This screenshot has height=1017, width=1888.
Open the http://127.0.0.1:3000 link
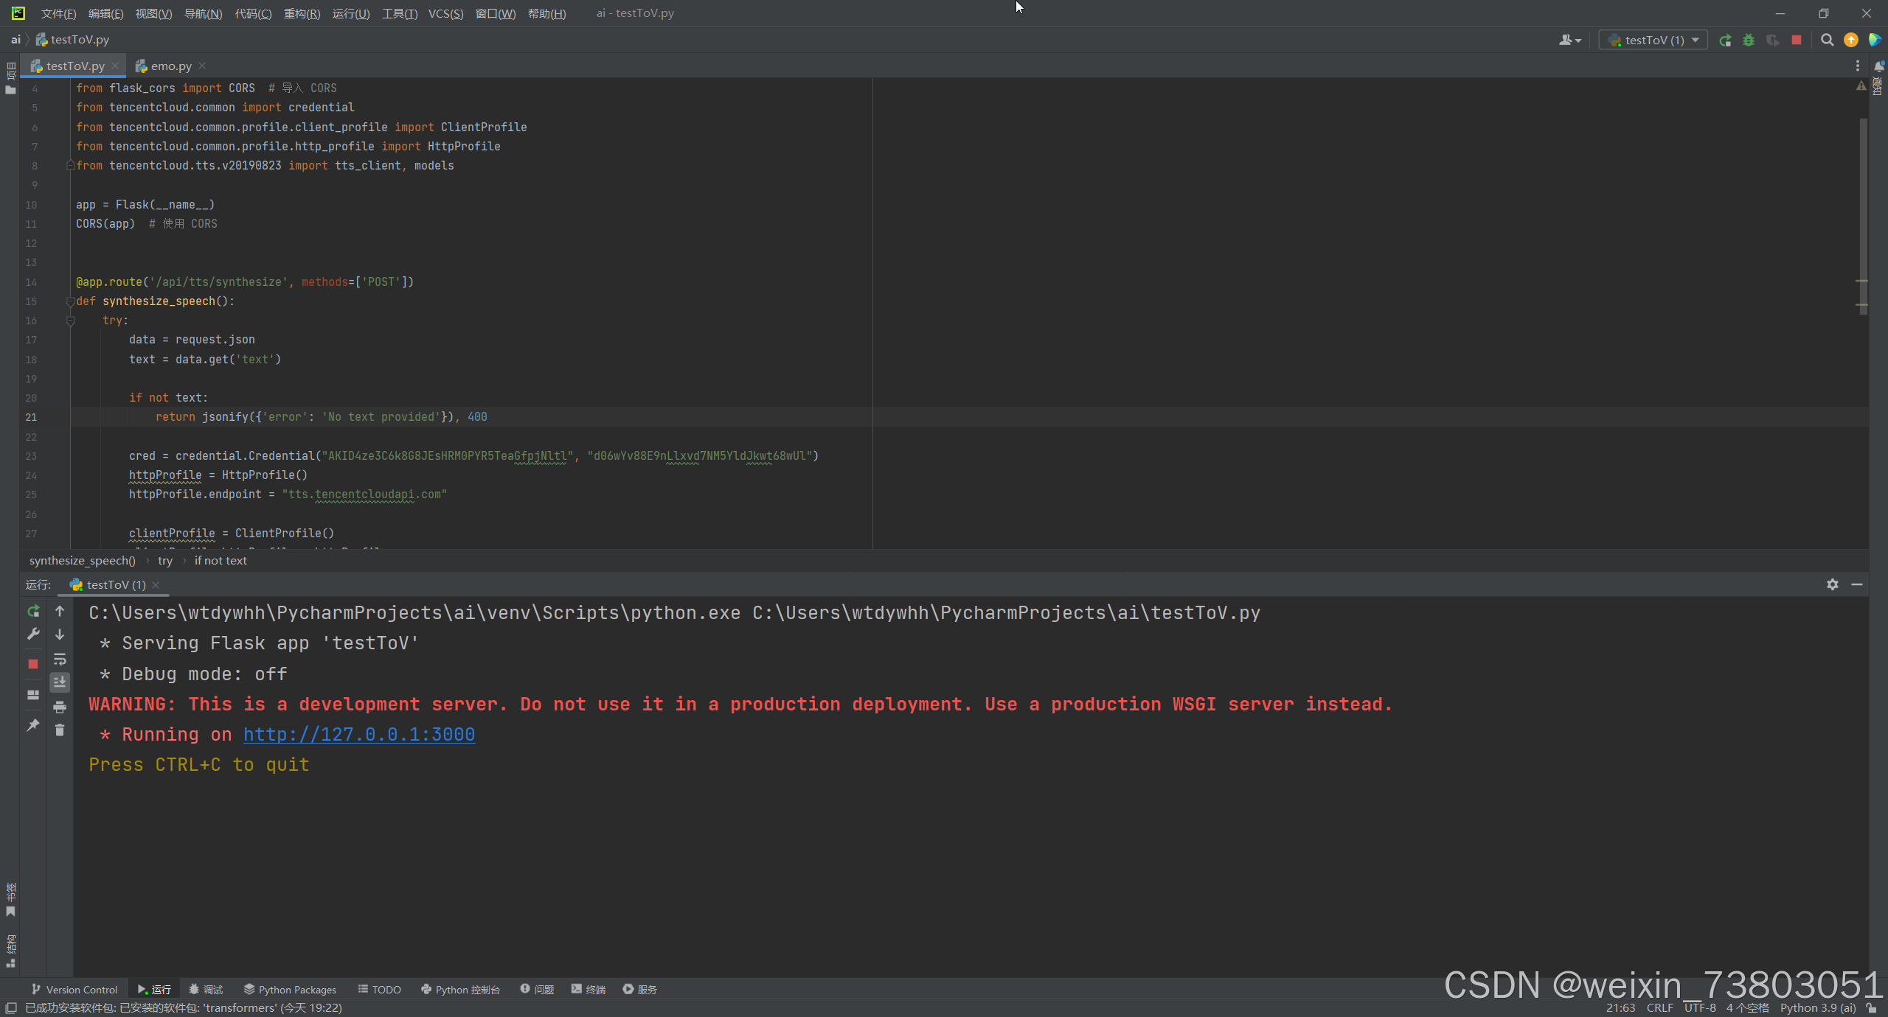pyautogui.click(x=359, y=735)
